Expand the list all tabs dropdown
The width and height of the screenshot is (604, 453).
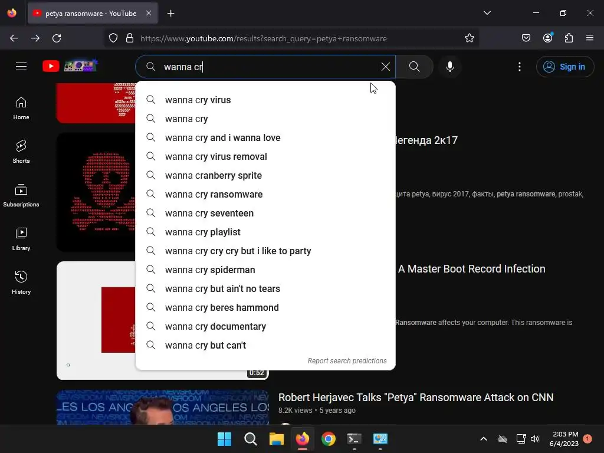pyautogui.click(x=487, y=13)
